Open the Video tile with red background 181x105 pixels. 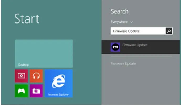coord(21,76)
